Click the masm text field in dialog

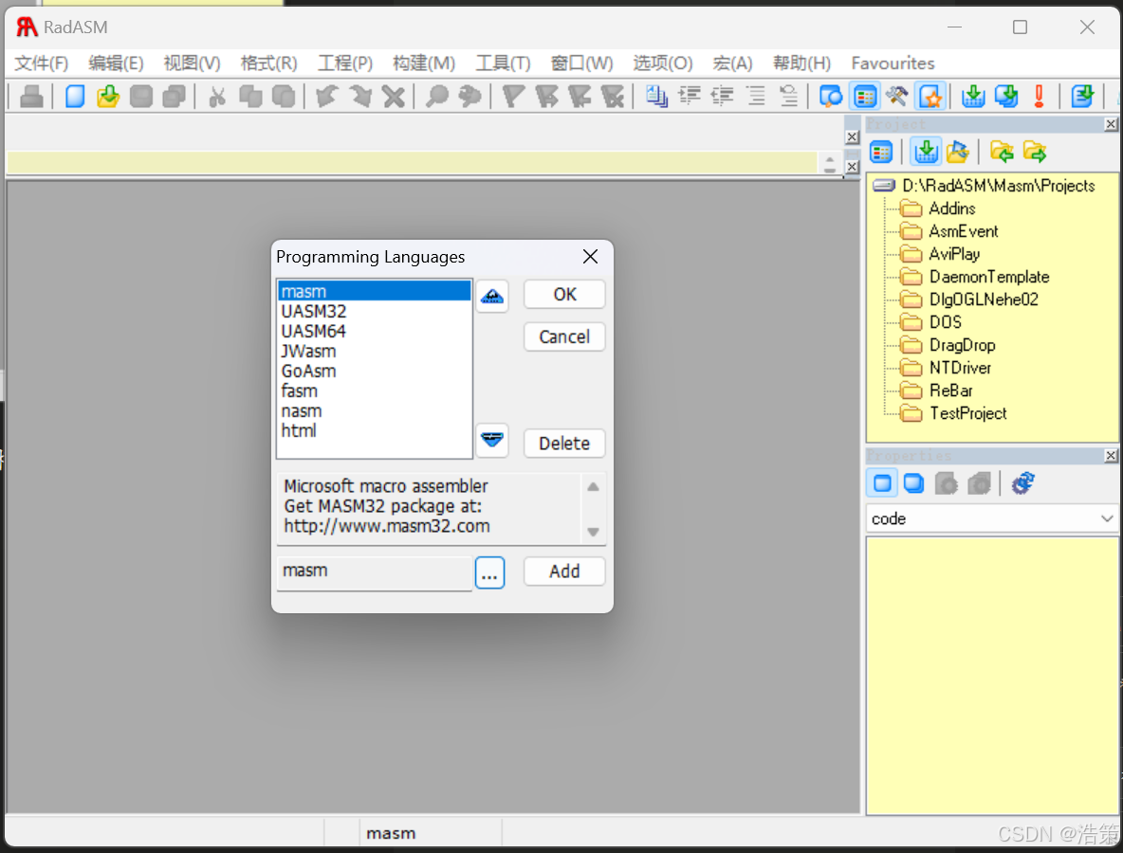pyautogui.click(x=375, y=572)
